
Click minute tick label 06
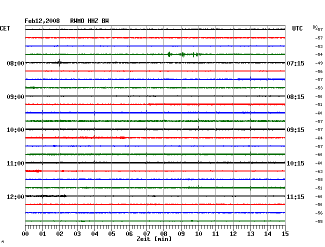[129, 234]
